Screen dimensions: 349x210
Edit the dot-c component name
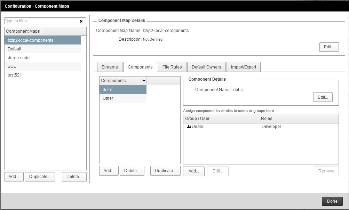323,97
